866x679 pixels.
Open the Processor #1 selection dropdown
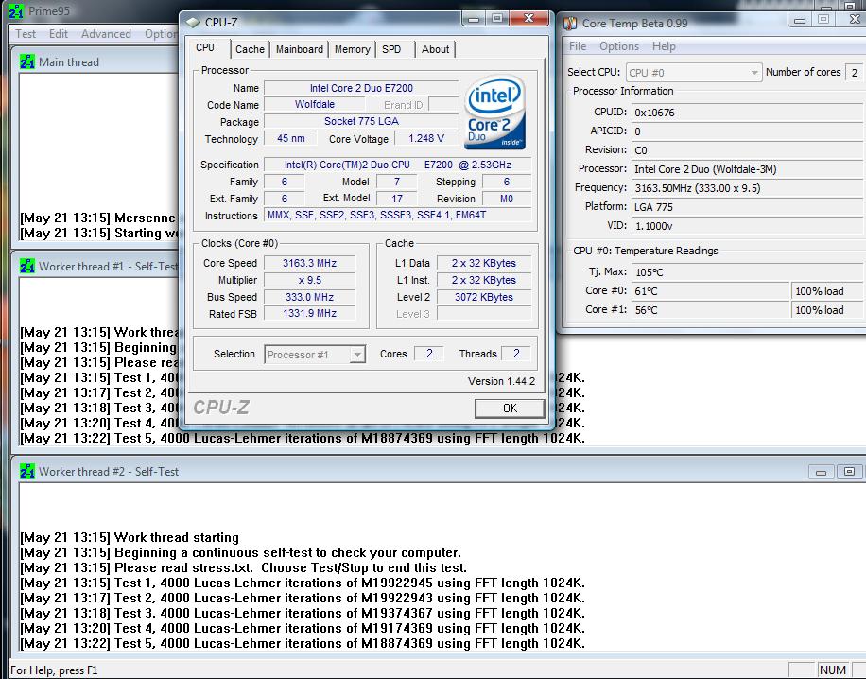click(x=357, y=354)
